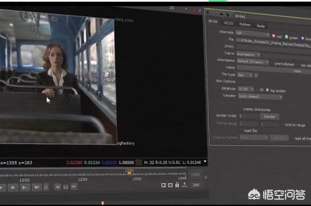Image resolution: width=311 pixels, height=206 pixels.
Task: Switch to the Python tab
Action: [245, 24]
